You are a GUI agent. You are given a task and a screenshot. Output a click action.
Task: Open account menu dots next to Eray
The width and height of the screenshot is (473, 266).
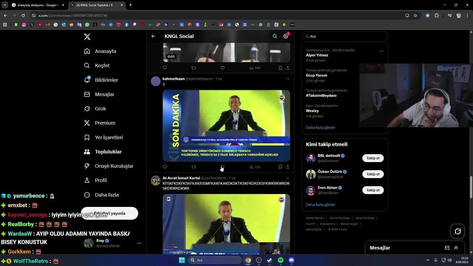pyautogui.click(x=139, y=243)
